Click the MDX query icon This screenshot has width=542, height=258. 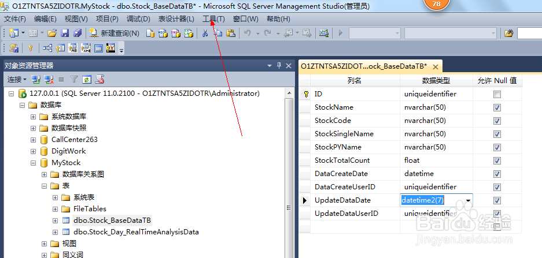coord(163,33)
